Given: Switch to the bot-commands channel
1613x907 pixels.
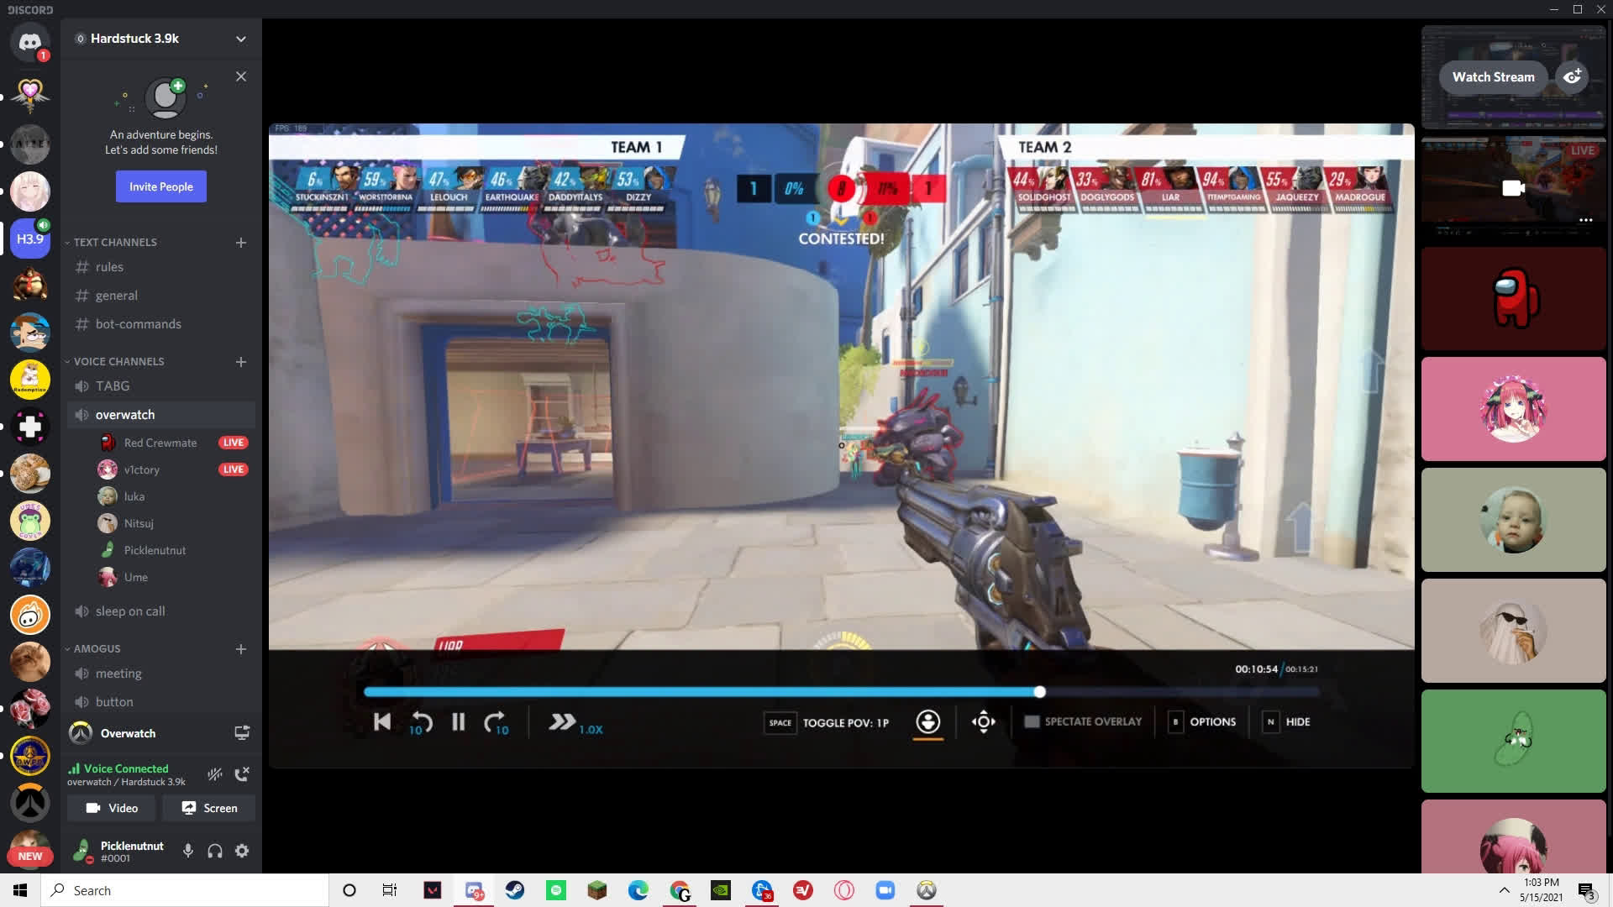Looking at the screenshot, I should click(139, 323).
